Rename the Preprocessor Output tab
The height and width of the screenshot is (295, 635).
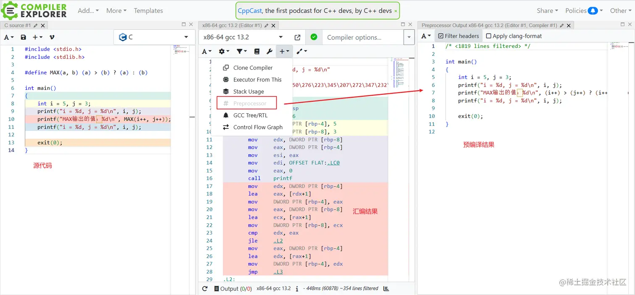562,26
